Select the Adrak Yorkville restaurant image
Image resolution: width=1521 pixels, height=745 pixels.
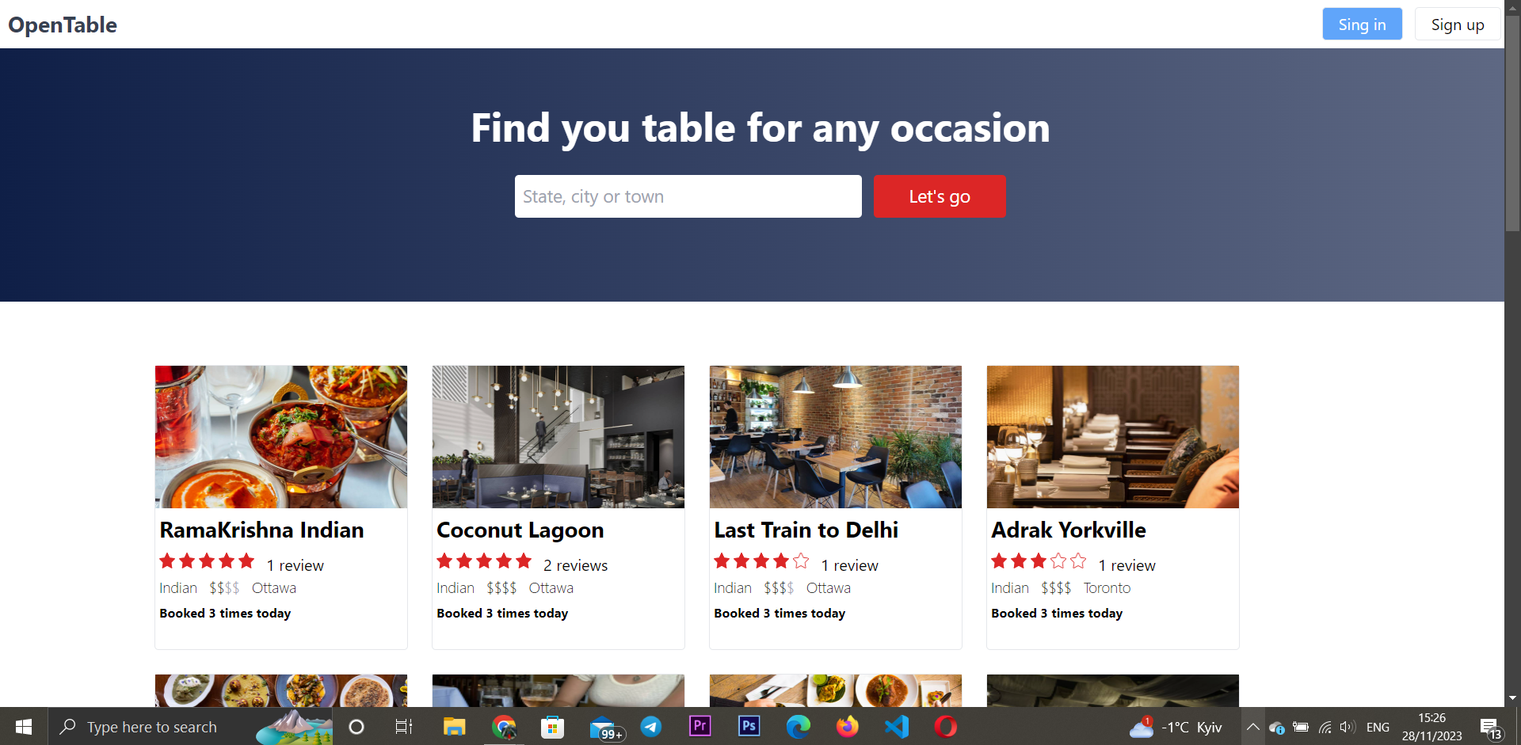pyautogui.click(x=1113, y=437)
